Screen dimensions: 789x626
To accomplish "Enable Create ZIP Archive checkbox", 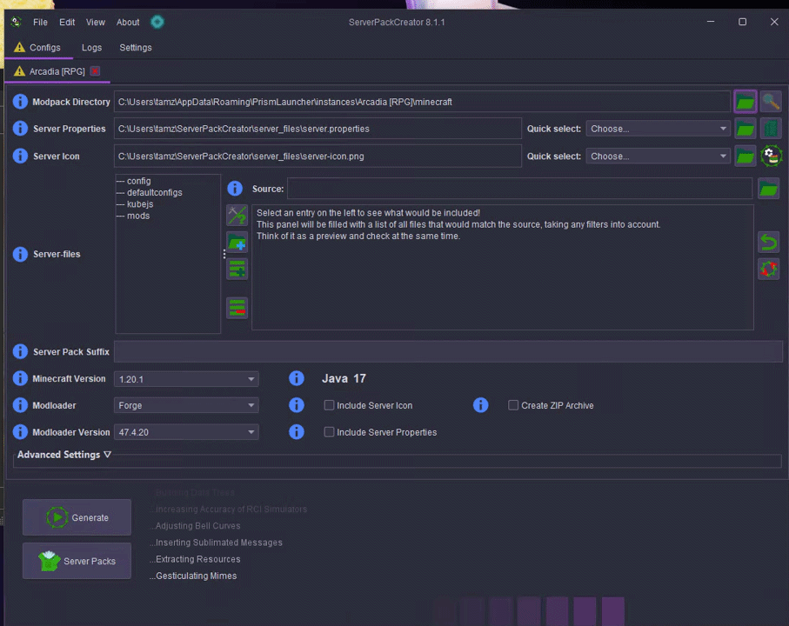I will pyautogui.click(x=513, y=405).
